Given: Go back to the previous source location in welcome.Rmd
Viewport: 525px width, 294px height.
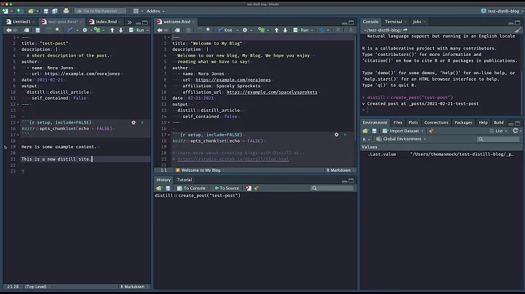Looking at the screenshot, I should (x=160, y=30).
